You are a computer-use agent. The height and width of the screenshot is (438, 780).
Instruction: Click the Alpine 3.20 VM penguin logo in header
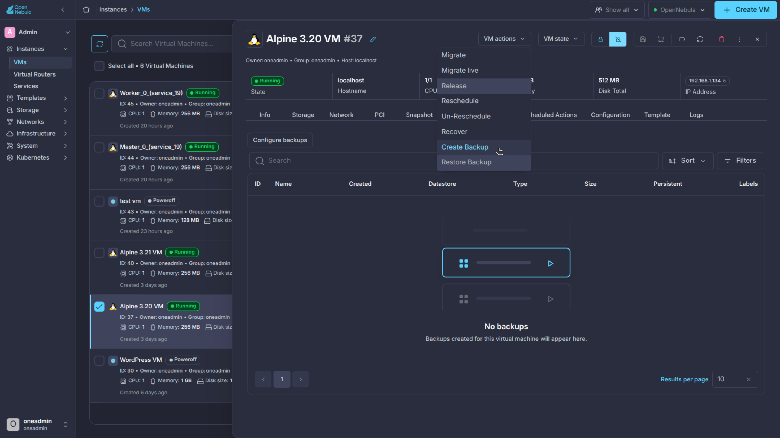[x=254, y=39]
